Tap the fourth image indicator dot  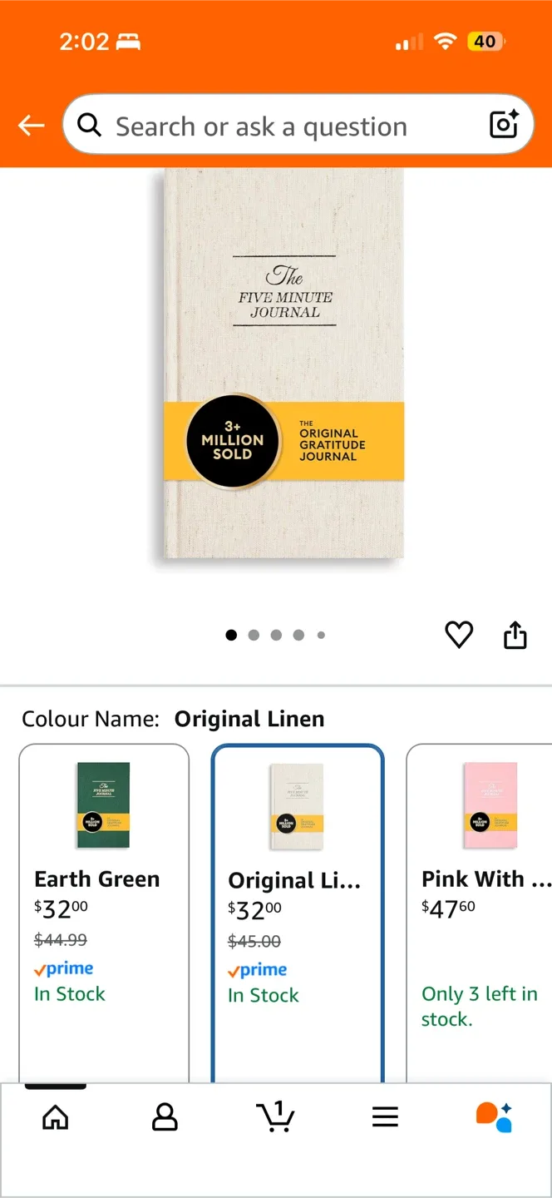pyautogui.click(x=298, y=635)
